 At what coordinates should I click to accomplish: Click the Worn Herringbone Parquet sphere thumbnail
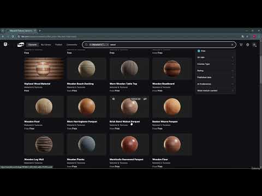[87, 107]
